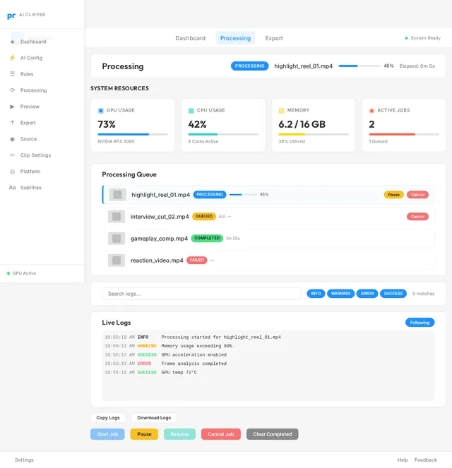Click the log line 'GPU temp 72°C'
This screenshot has height=468, width=452.
[x=179, y=373]
